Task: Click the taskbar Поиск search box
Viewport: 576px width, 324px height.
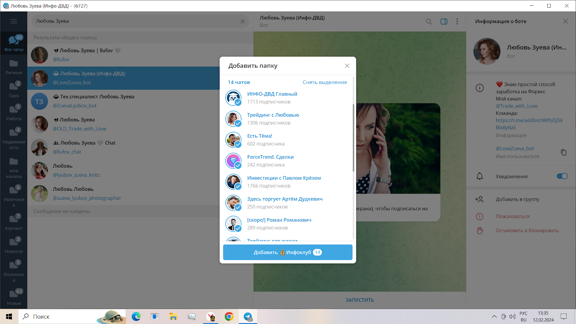Action: point(72,316)
